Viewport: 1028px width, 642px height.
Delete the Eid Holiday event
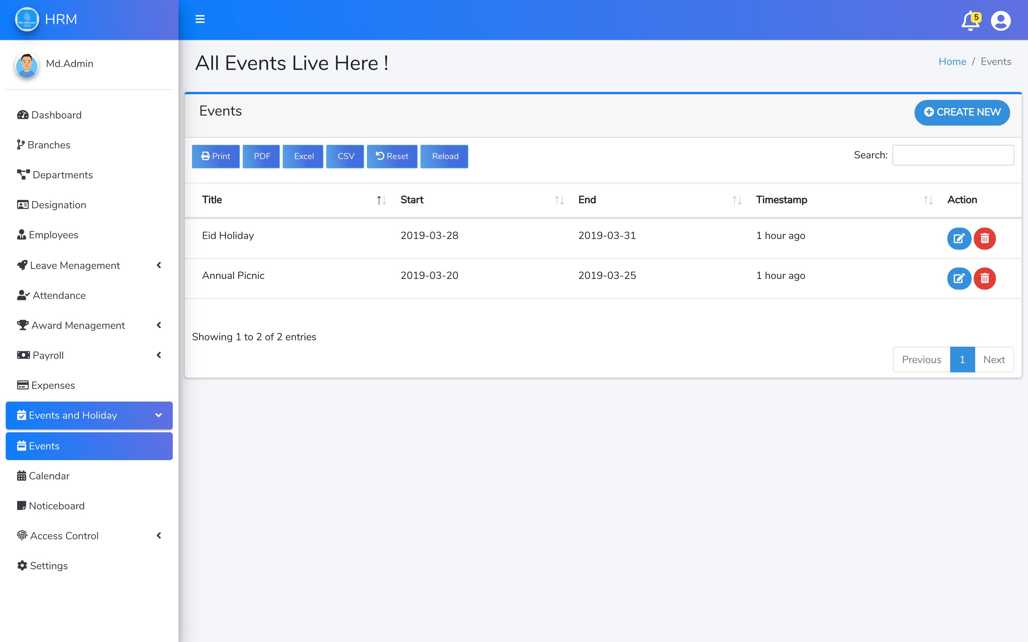click(985, 238)
